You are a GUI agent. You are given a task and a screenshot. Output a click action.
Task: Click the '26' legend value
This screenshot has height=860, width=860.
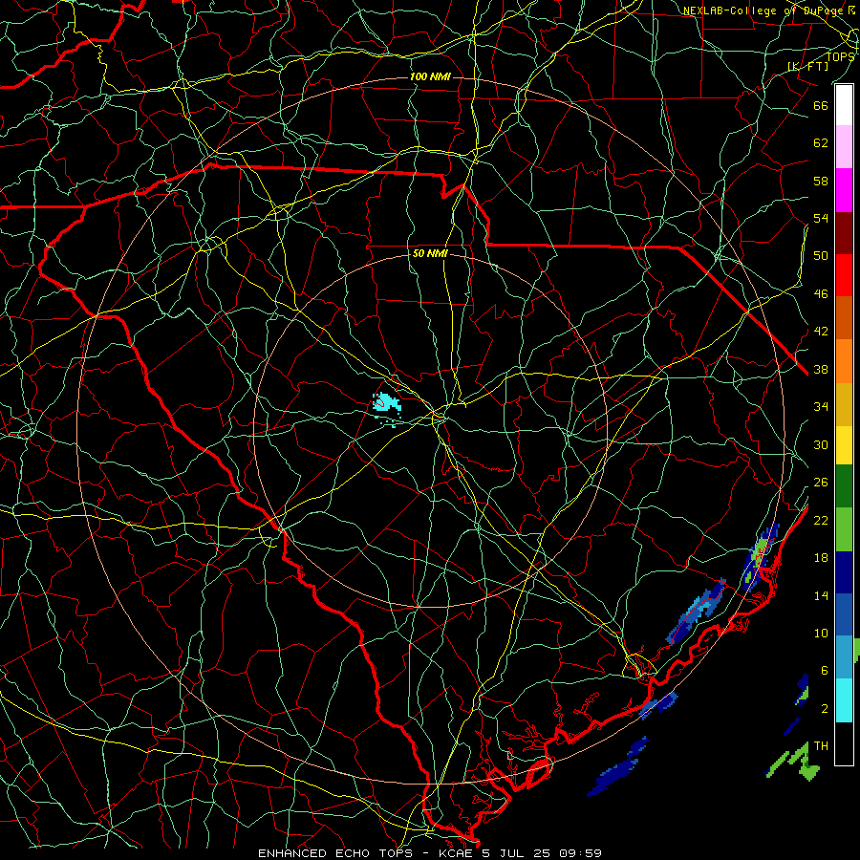coord(821,483)
